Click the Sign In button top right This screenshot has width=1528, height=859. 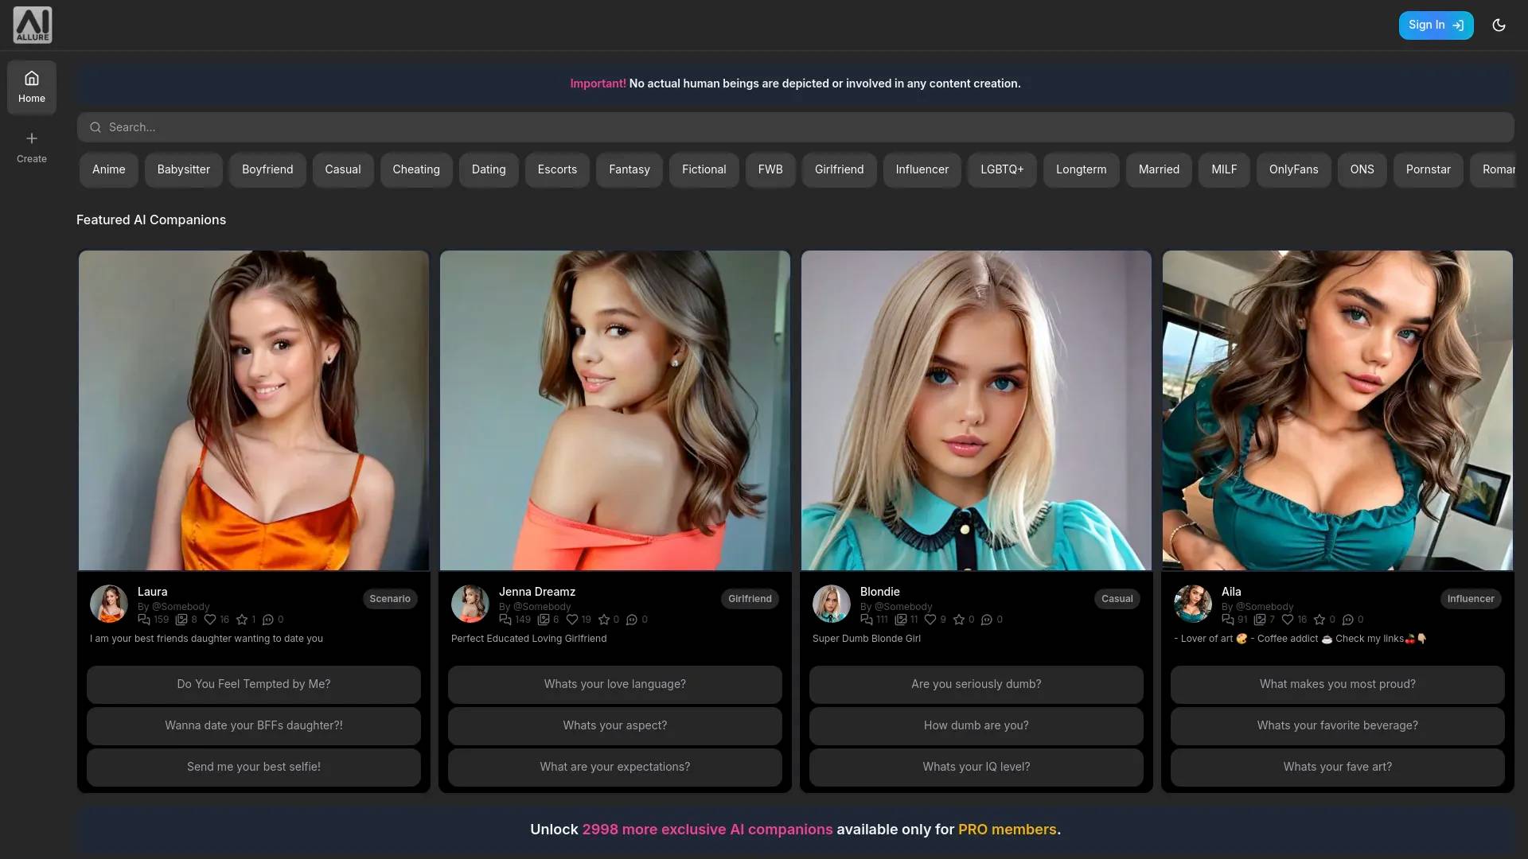coord(1432,24)
